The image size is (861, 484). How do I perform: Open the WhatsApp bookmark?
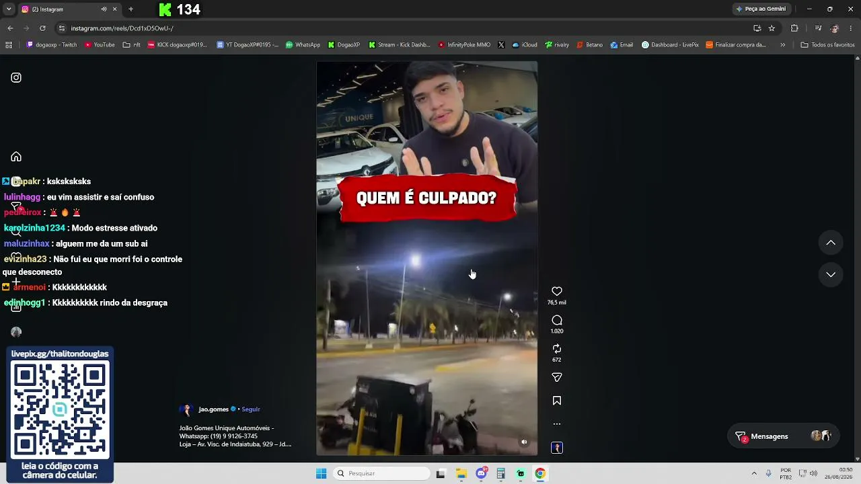pyautogui.click(x=303, y=45)
